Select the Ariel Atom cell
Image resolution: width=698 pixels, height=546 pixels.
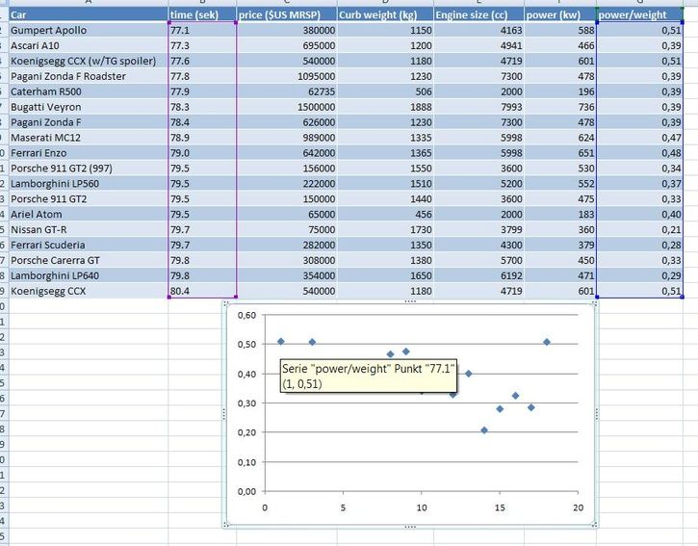(87, 214)
